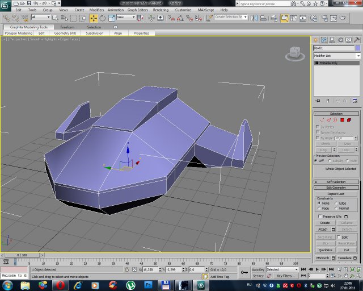Viewport: 363px width, 291px height.
Task: Expand the Soft Selection rollout
Action: [336, 182]
